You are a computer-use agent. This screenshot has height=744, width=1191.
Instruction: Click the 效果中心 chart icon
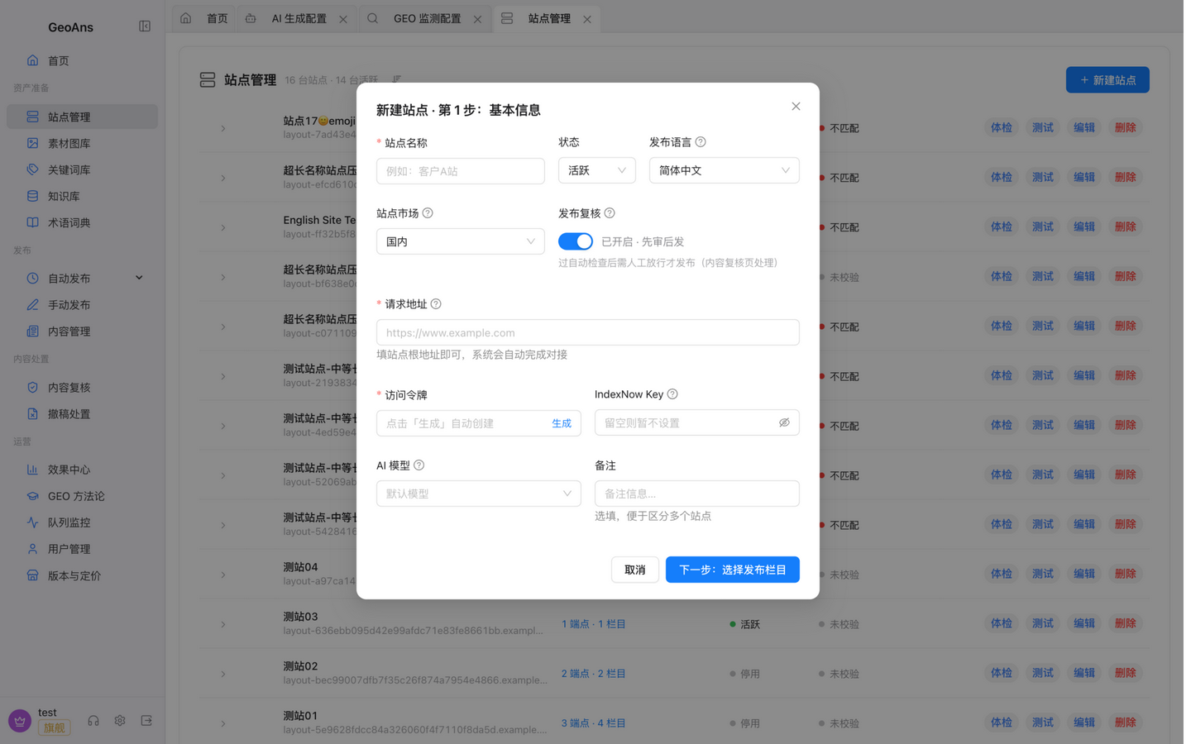pos(32,470)
